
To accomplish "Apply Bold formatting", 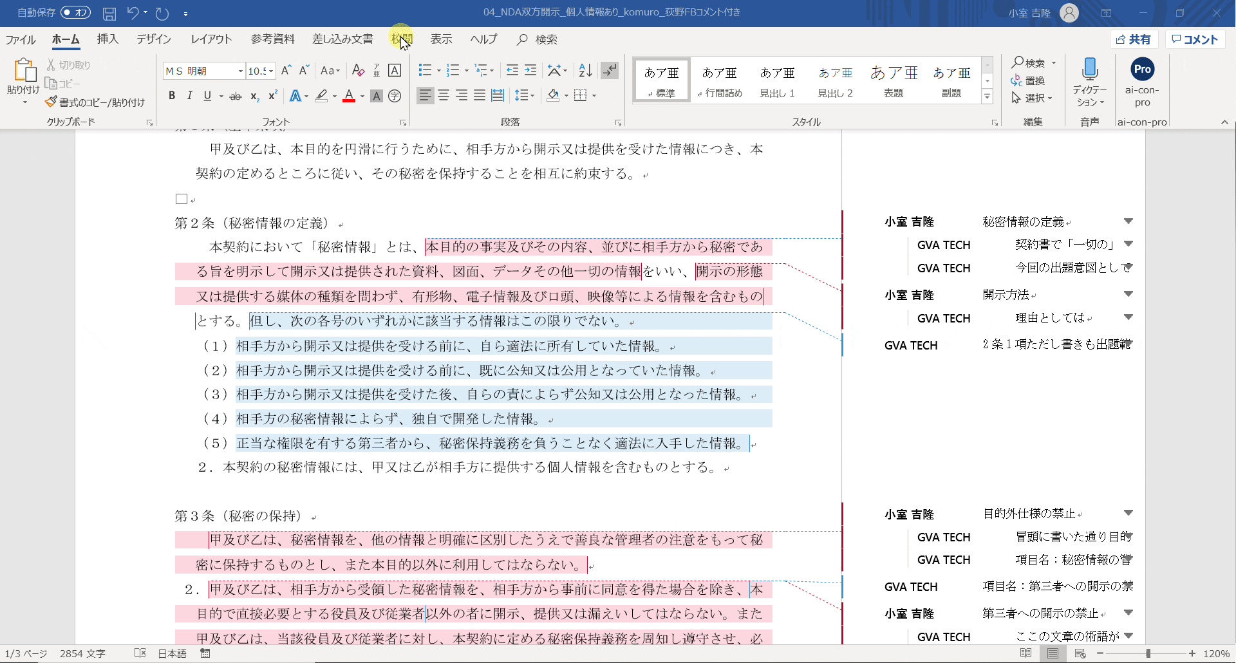I will tap(172, 96).
